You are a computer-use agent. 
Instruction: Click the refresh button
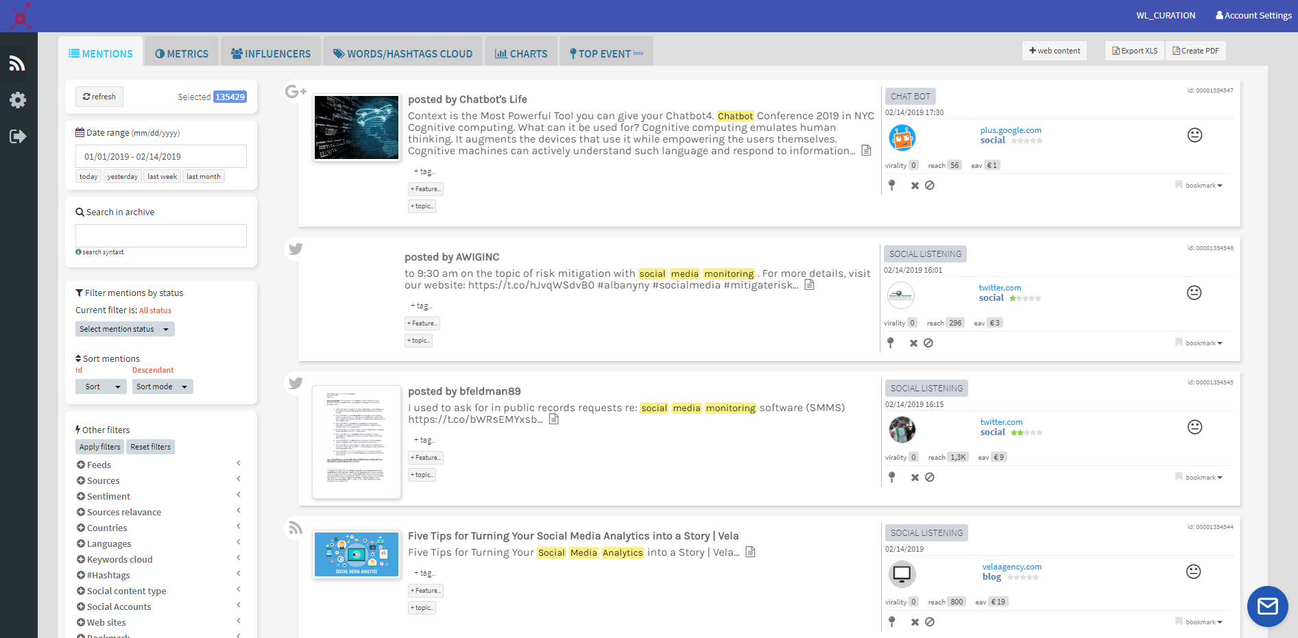pyautogui.click(x=99, y=97)
